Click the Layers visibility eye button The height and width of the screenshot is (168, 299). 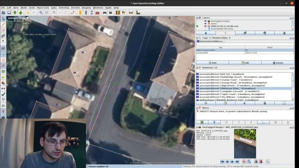264,33
